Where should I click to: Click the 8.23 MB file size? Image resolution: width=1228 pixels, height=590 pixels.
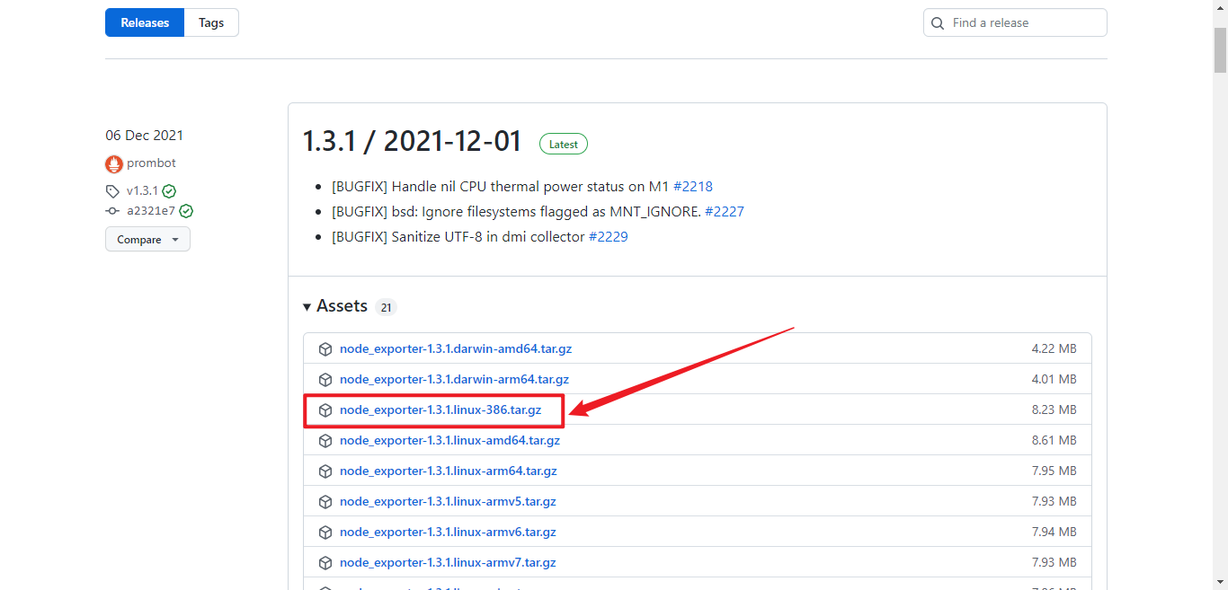pyautogui.click(x=1054, y=409)
